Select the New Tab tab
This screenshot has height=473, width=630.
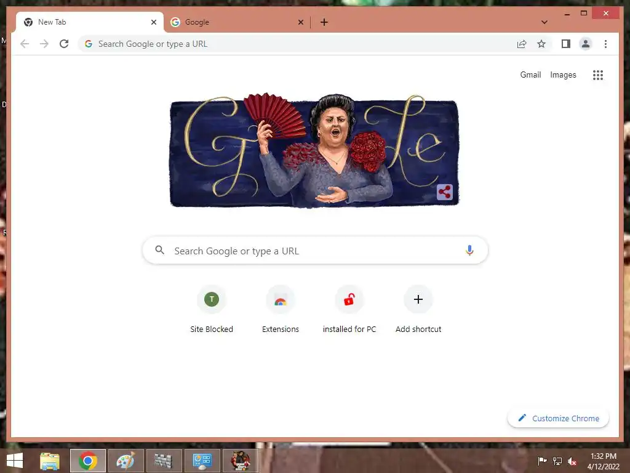tap(90, 22)
